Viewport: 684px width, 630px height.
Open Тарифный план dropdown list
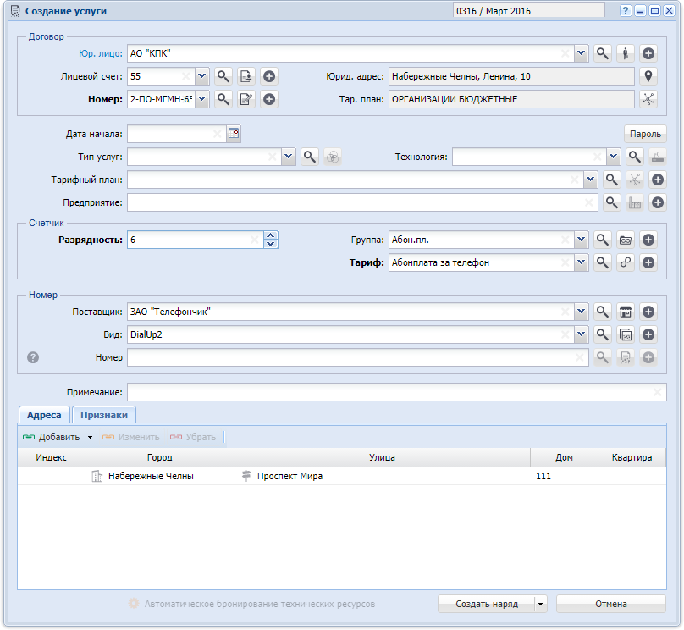(x=590, y=180)
